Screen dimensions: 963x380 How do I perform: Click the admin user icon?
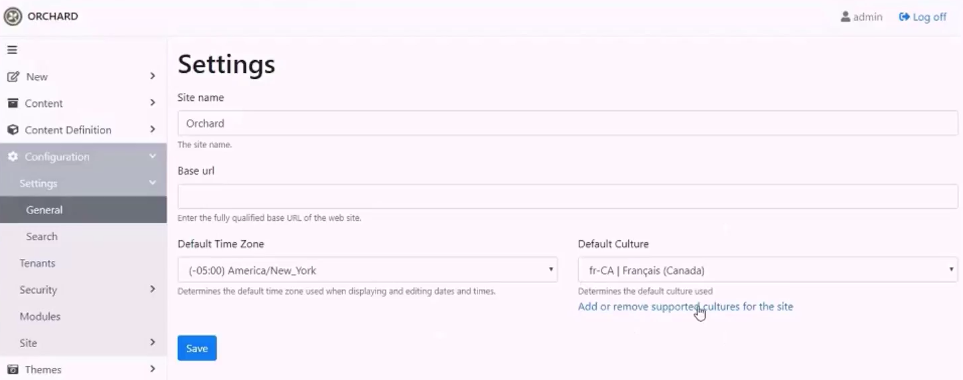[845, 17]
